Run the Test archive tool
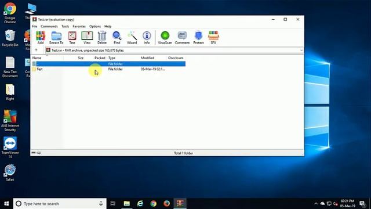 point(72,38)
